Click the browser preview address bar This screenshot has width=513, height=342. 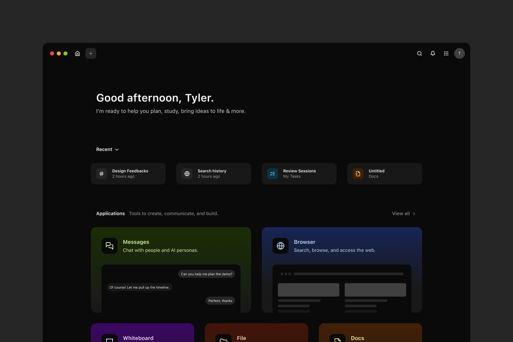[x=348, y=274]
